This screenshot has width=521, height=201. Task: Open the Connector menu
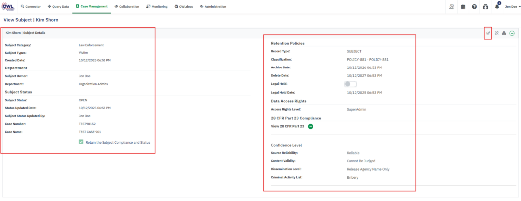(x=31, y=7)
